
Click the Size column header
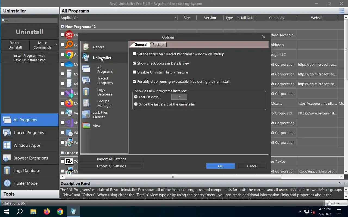(187, 18)
